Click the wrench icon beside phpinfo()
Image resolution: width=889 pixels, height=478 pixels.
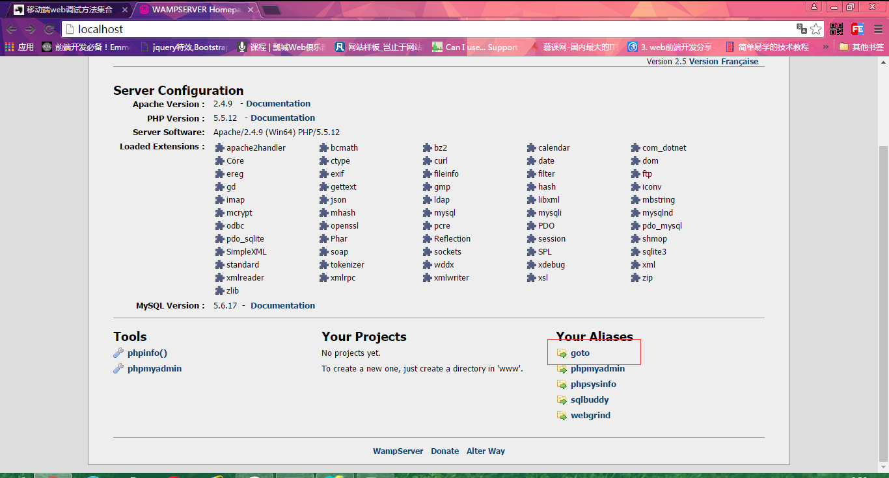click(x=118, y=353)
